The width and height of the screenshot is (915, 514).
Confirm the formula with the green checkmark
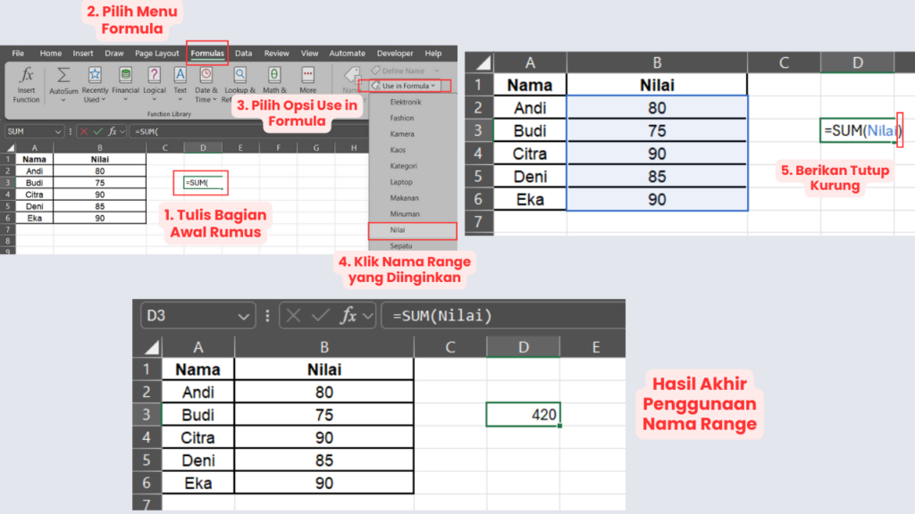click(99, 131)
